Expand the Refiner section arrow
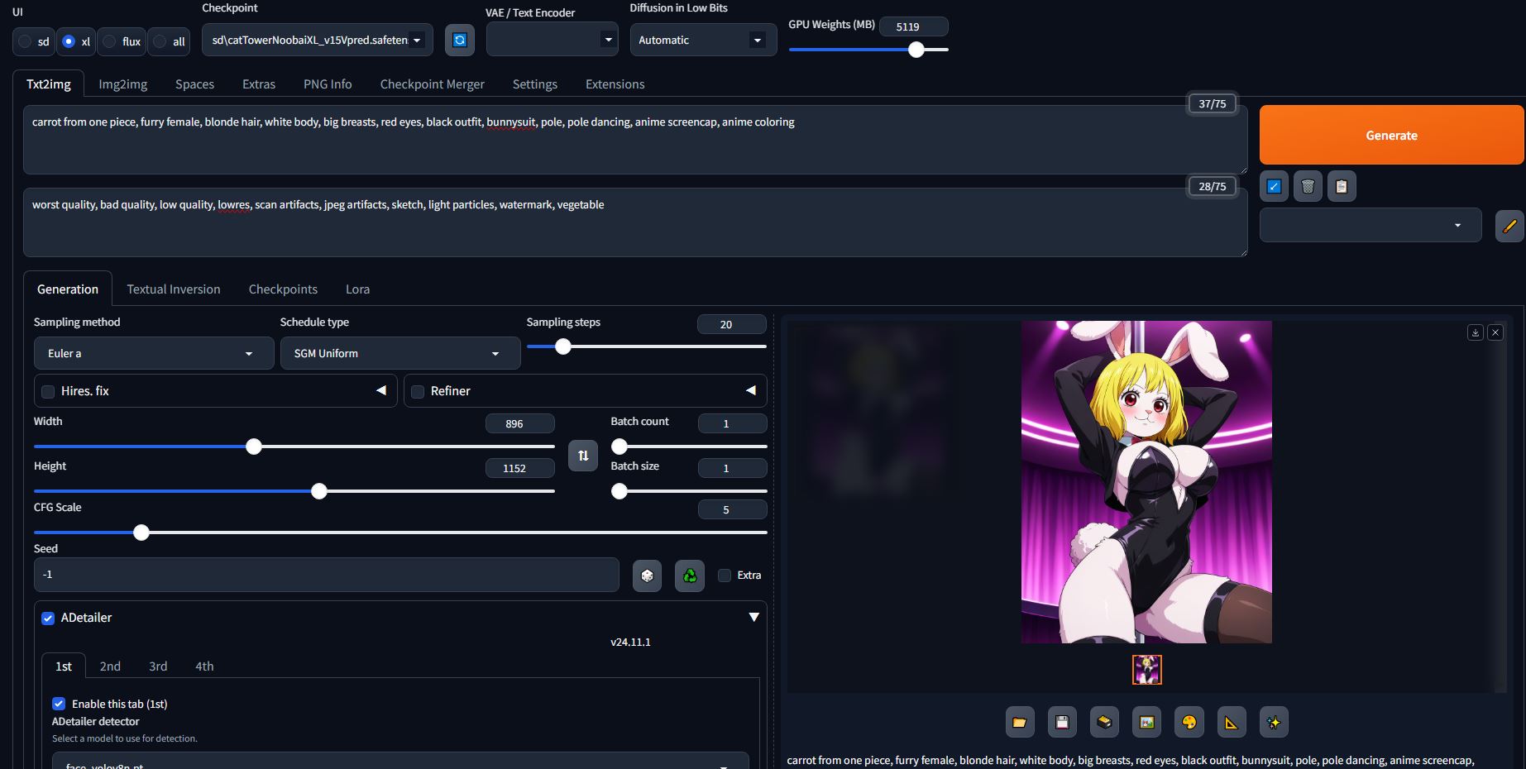Viewport: 1526px width, 769px height. (x=751, y=390)
